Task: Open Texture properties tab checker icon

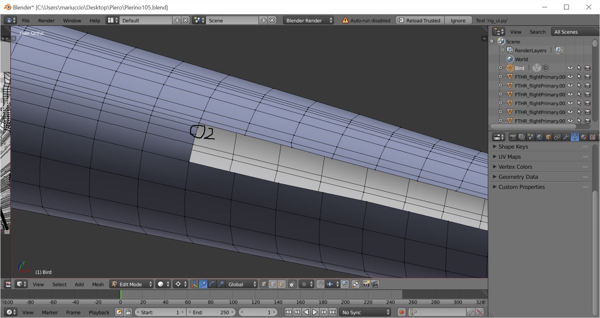Action: pos(593,136)
